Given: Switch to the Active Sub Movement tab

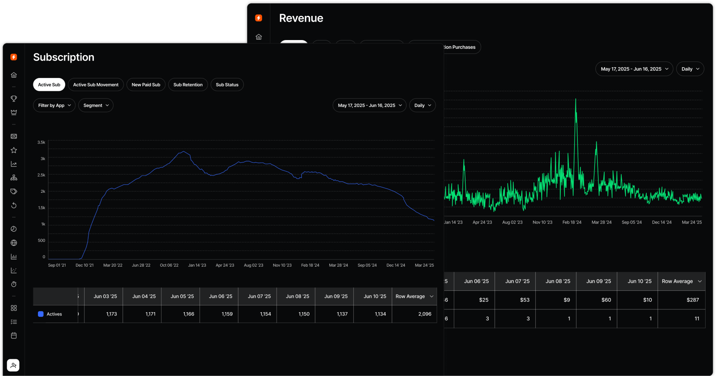Looking at the screenshot, I should (96, 84).
